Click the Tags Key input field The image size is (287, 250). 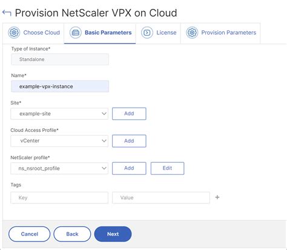tap(59, 198)
